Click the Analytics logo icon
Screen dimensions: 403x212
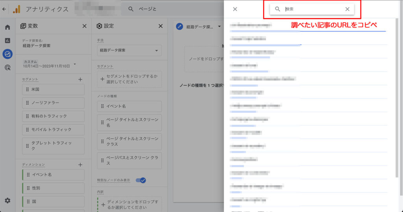[x=17, y=9]
